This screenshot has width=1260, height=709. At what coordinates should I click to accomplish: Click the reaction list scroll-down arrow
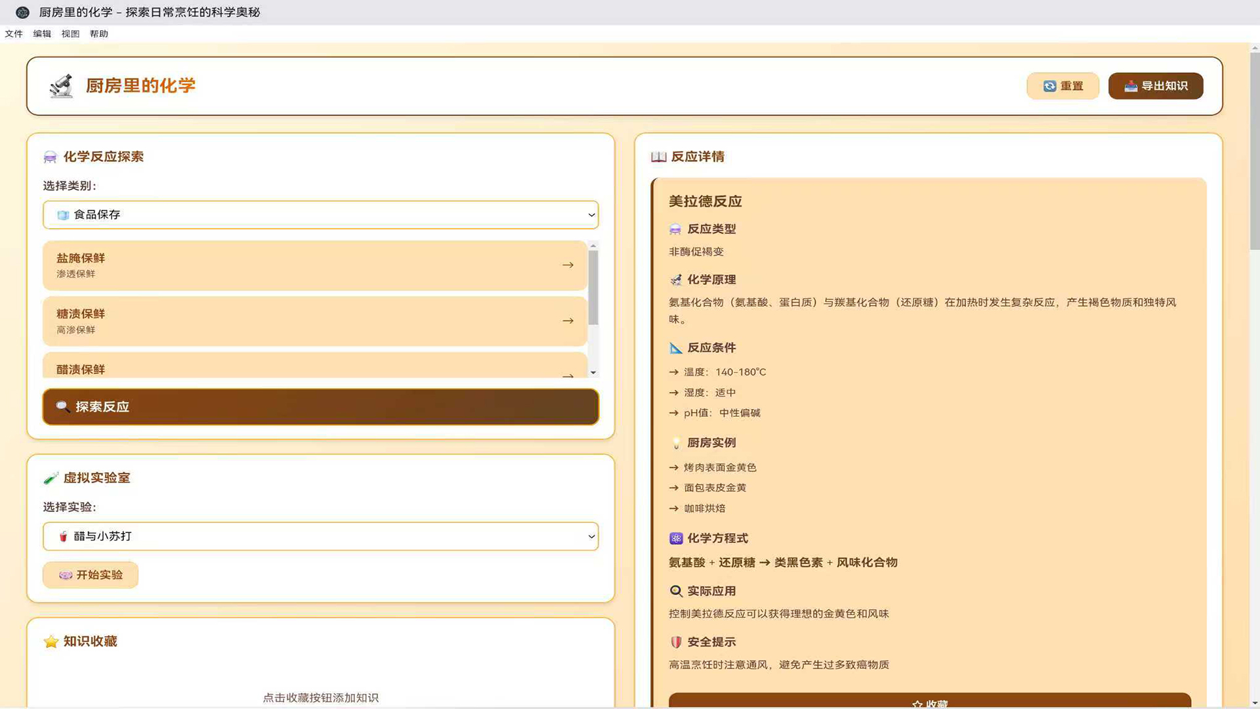593,373
